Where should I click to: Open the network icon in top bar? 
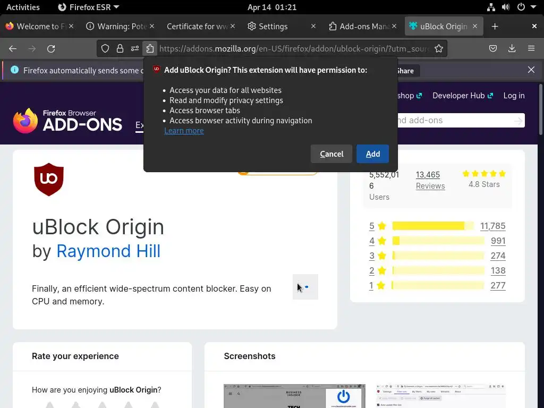[491, 7]
